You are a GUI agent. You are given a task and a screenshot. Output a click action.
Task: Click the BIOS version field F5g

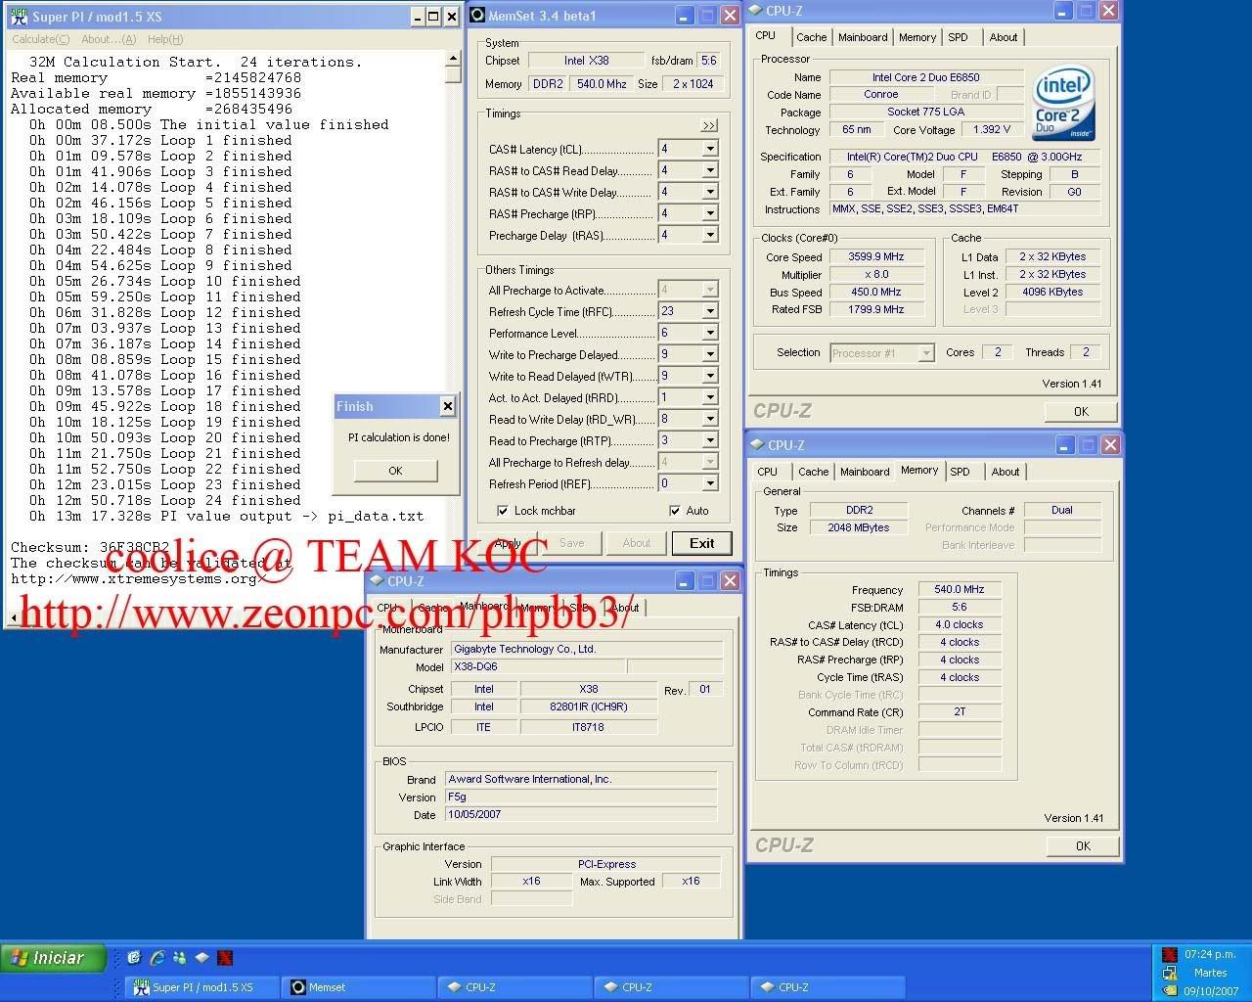point(582,797)
